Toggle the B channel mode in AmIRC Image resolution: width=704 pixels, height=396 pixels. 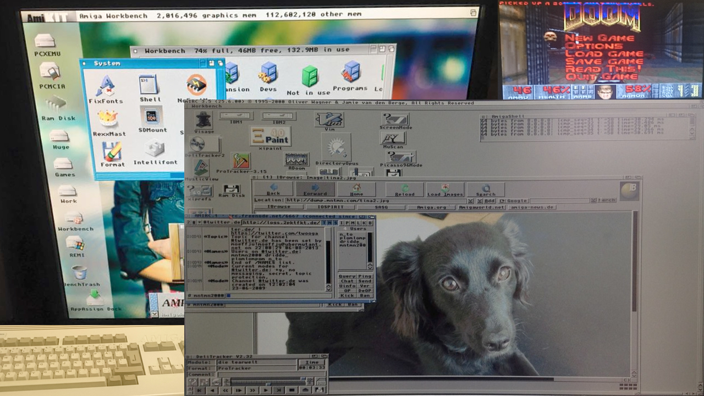[370, 223]
